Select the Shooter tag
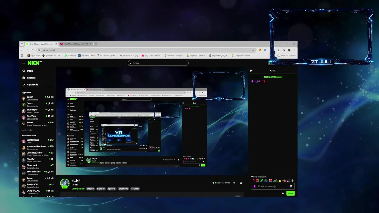 (x=135, y=189)
